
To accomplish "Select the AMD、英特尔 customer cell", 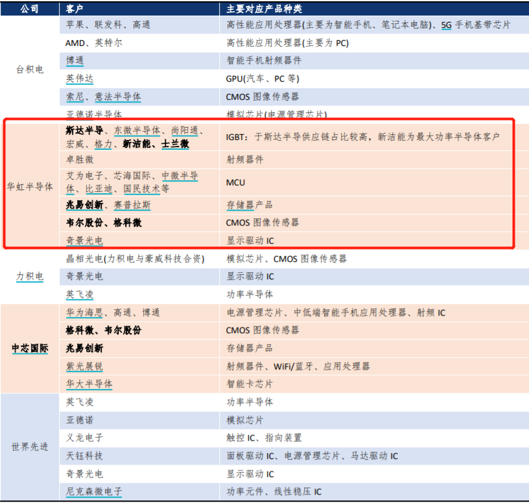I will point(139,43).
